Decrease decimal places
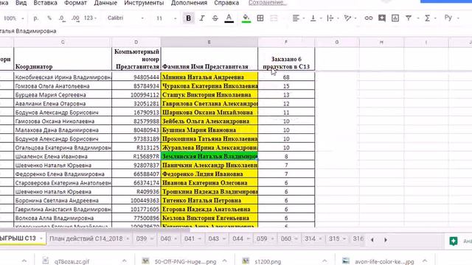Viewport: 472px width, 265px height. [62, 18]
